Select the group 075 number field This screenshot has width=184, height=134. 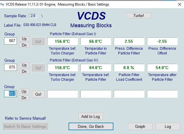tap(10, 68)
